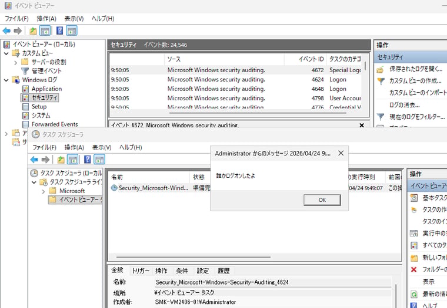
Task: Toggle console tree icon in Task Scheduler toolbar
Action: [x=73, y=160]
